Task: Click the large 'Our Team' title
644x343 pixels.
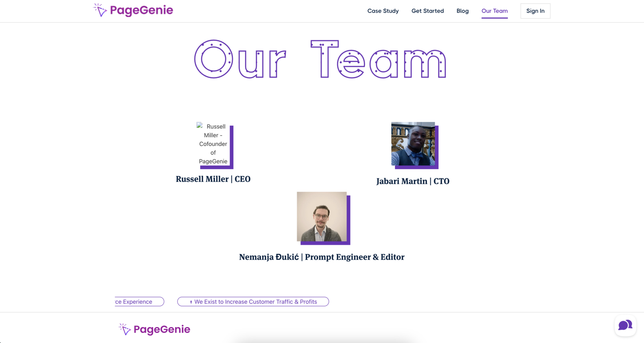Action: pyautogui.click(x=320, y=59)
